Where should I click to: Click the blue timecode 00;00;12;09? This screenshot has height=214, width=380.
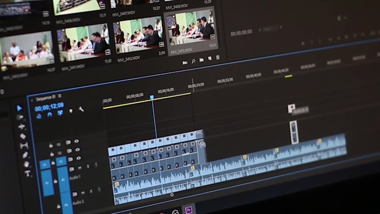49,107
